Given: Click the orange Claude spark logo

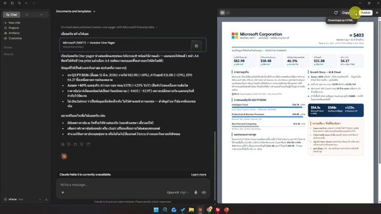Looking at the screenshot, I should pyautogui.click(x=64, y=156).
